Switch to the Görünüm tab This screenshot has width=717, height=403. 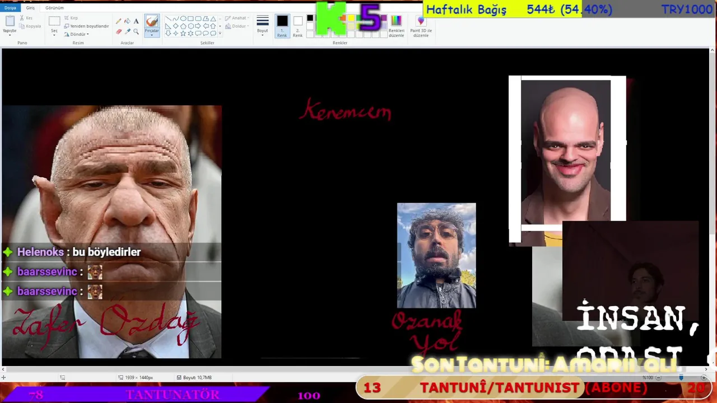54,8
